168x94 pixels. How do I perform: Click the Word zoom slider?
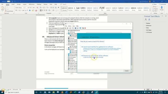159,90
